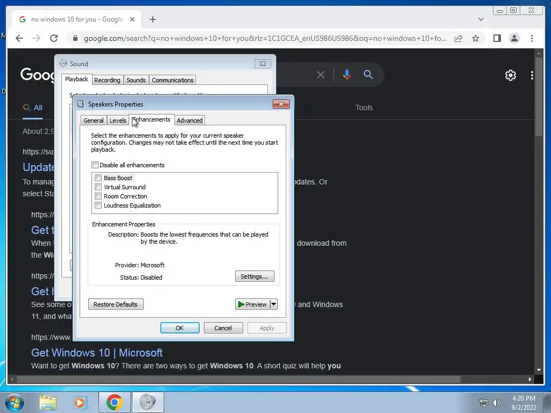Enable Room Correction checkbox
The height and width of the screenshot is (413, 551).
(98, 196)
